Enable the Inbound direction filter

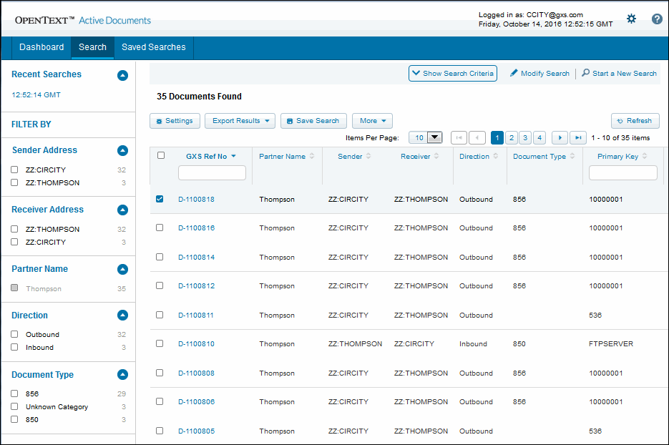tap(14, 348)
